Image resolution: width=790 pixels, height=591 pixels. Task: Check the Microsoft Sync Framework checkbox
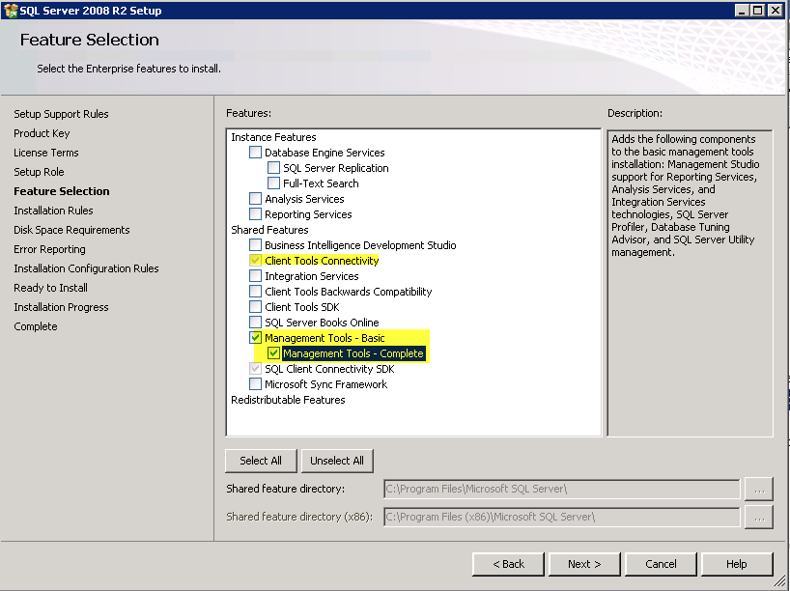[x=255, y=384]
